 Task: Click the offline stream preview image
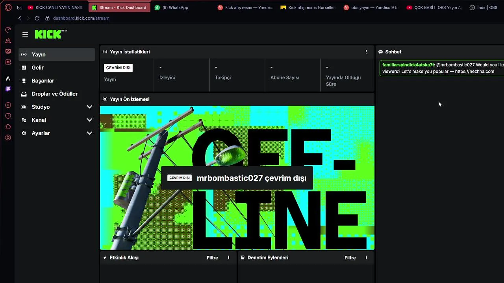(x=237, y=178)
